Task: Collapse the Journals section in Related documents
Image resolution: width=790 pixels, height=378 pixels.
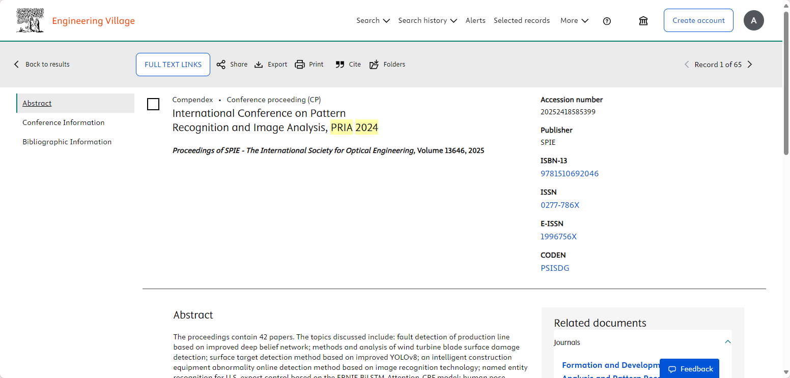Action: coord(727,342)
